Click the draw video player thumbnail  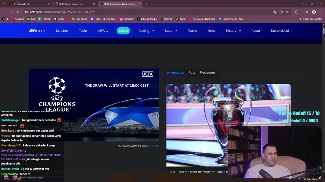click(94, 105)
